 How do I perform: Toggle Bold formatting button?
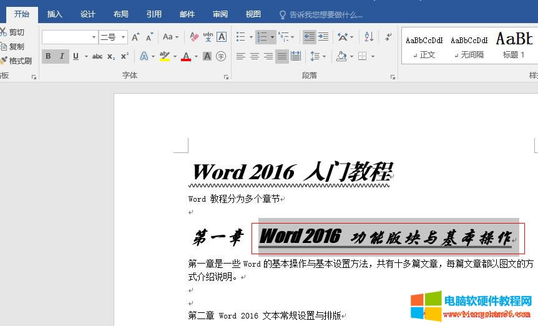[48, 56]
